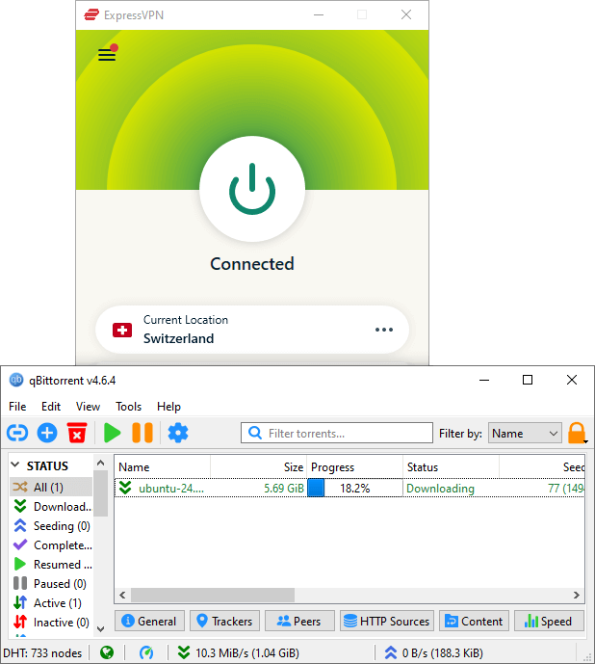Click the 18.2% progress bar
The height and width of the screenshot is (664, 595).
354,488
